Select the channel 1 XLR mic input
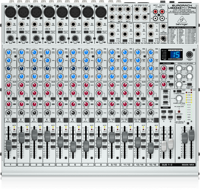 (x=11, y=12)
